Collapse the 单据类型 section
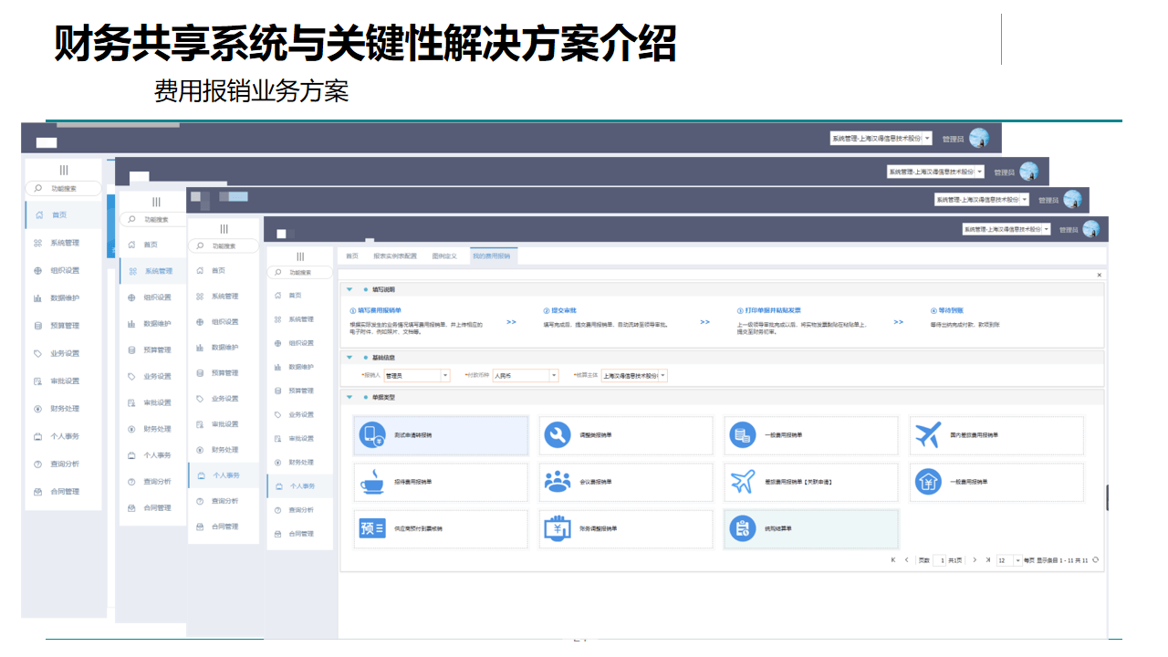This screenshot has height=657, width=1168. pos(350,397)
